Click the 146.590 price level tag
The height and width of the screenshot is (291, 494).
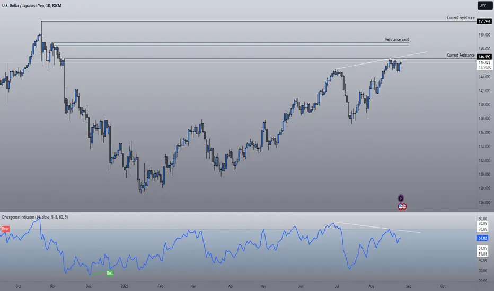click(484, 57)
